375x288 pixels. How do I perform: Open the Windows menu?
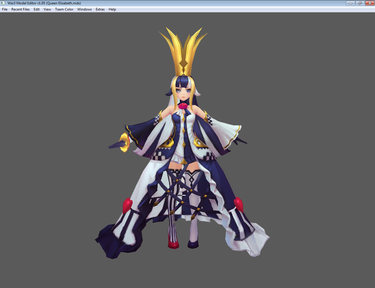click(x=84, y=9)
